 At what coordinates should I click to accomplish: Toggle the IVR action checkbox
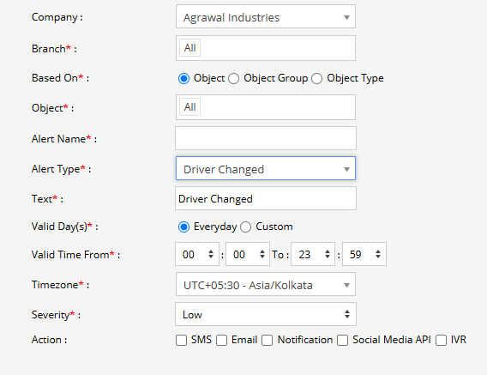point(441,340)
